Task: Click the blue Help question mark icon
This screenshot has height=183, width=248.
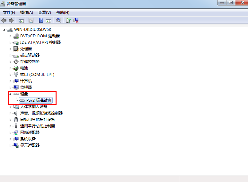Action: (x=41, y=20)
